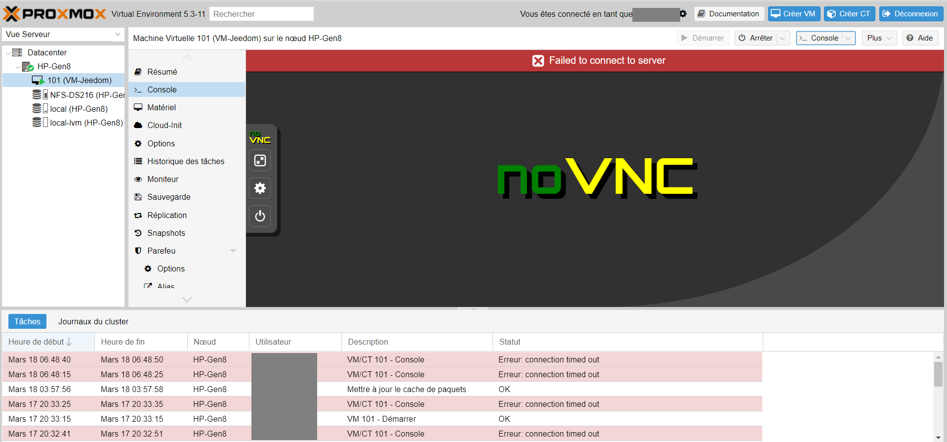Open noVNC settings gear
This screenshot has height=442, width=947.
(x=260, y=188)
